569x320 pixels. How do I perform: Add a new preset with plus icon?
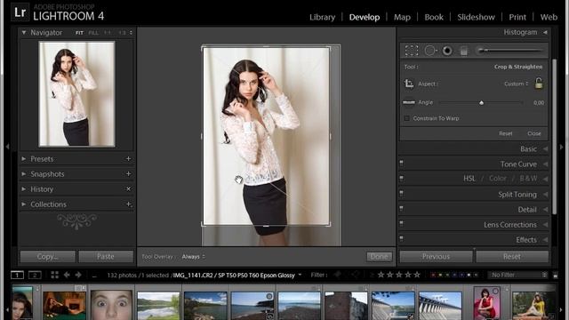[128, 159]
